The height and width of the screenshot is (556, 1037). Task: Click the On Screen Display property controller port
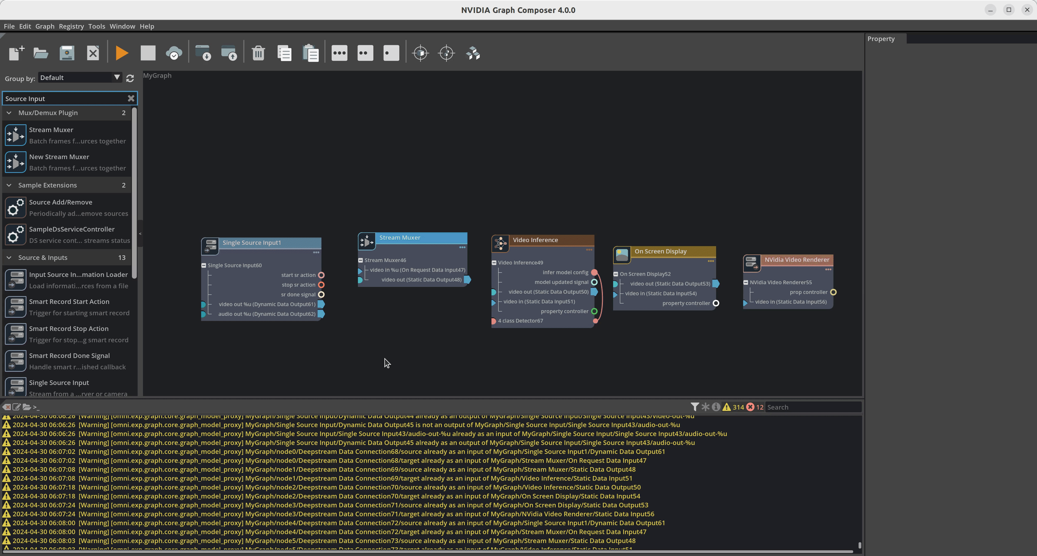(x=716, y=303)
